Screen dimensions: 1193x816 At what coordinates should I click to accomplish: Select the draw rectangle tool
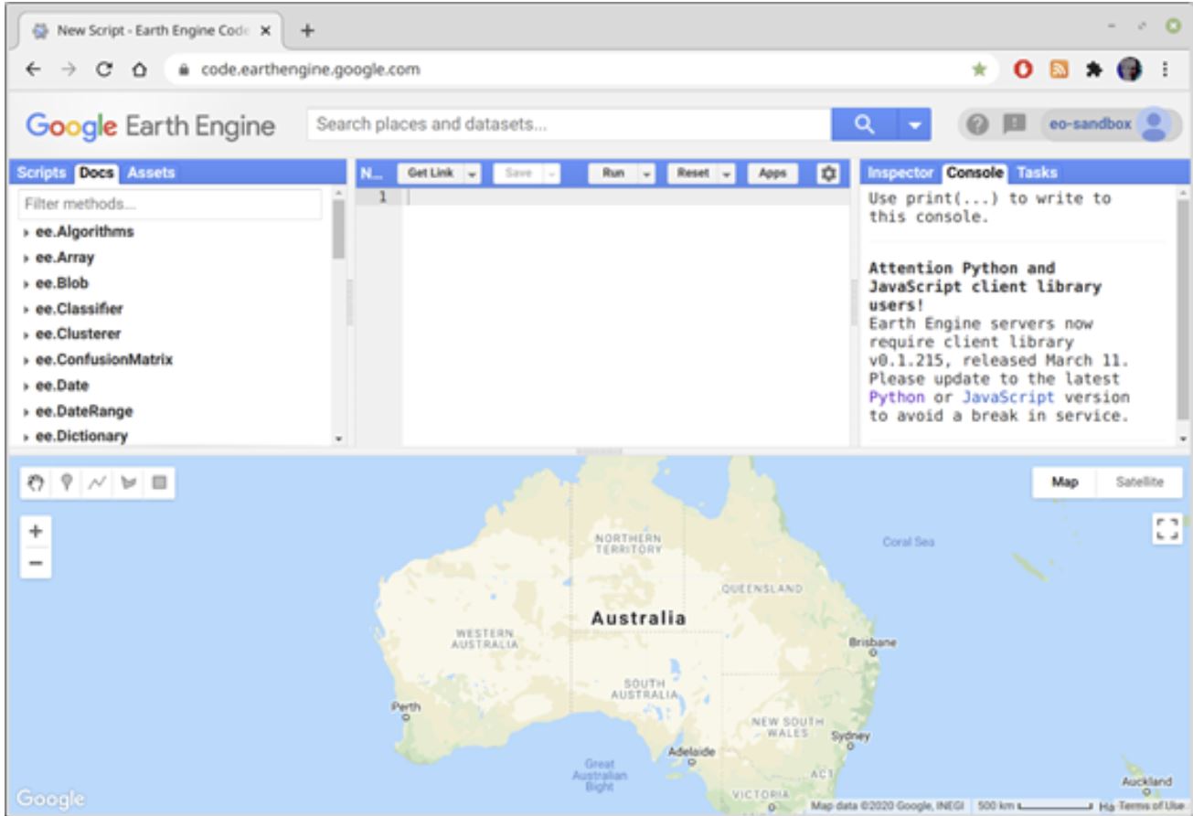point(157,481)
